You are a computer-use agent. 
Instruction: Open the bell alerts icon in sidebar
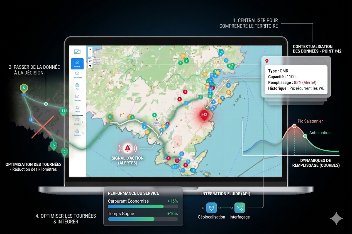point(77,108)
